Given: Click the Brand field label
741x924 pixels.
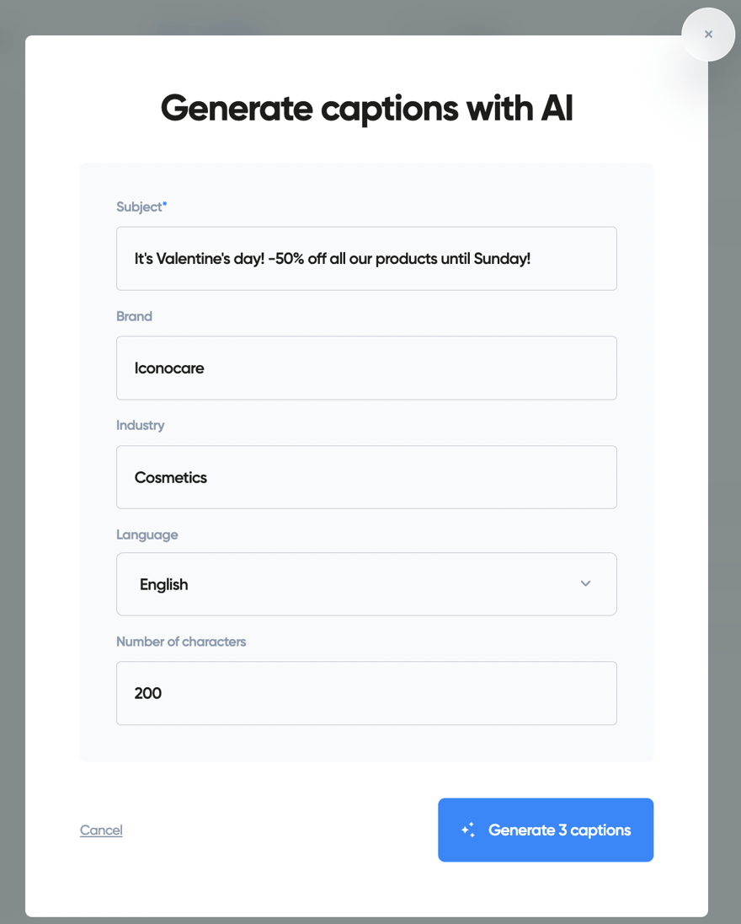Looking at the screenshot, I should coord(134,316).
